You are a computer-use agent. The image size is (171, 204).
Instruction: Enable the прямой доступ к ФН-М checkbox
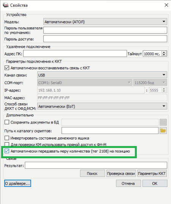pyautogui.click(x=7, y=144)
